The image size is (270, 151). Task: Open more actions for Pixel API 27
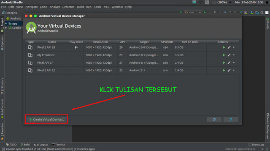point(234,62)
